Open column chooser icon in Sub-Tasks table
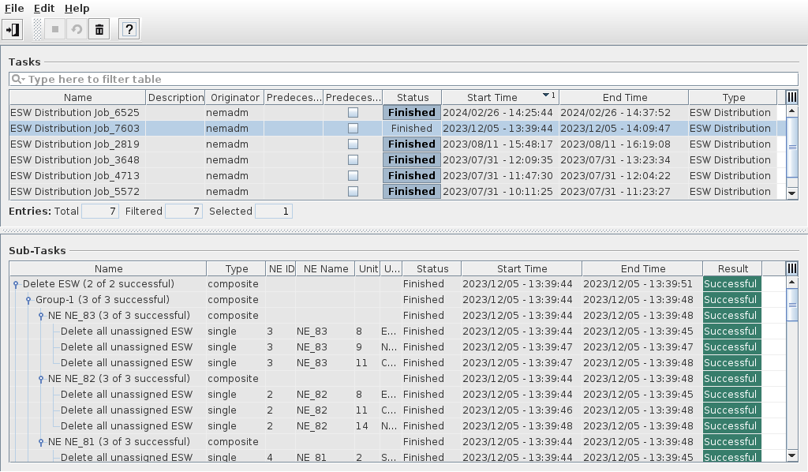808x472 pixels. (792, 268)
